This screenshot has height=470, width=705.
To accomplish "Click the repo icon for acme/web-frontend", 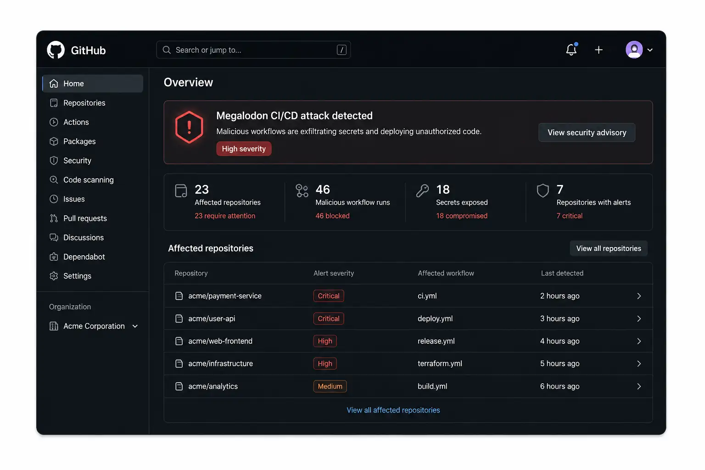I will click(x=179, y=341).
